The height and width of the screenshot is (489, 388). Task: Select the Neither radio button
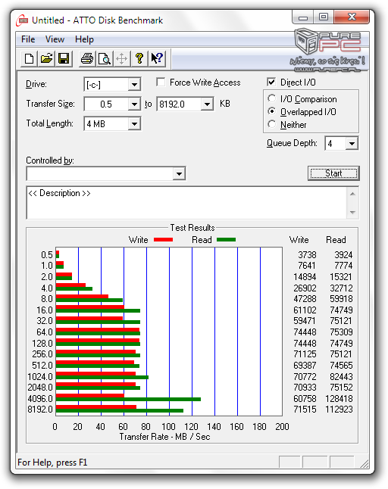(x=271, y=124)
